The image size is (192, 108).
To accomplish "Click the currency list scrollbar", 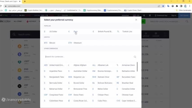I will click(137, 67).
